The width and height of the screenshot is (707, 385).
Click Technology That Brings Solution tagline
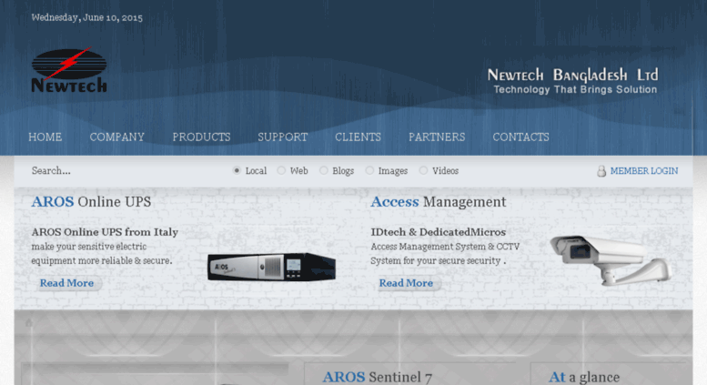575,89
